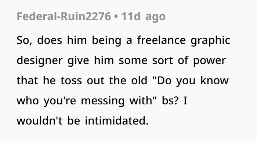
Task: Click the word "designer" in the comment
Action: (40, 61)
